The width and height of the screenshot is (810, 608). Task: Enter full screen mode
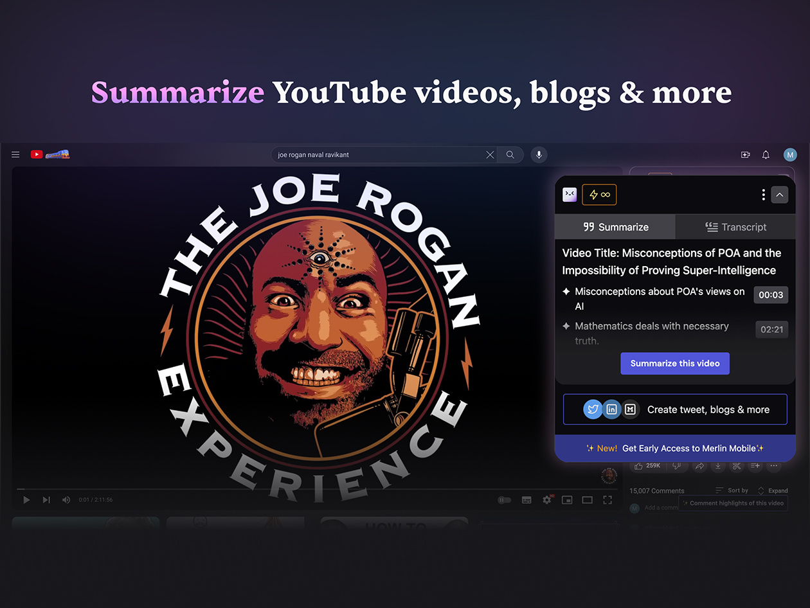pos(607,500)
